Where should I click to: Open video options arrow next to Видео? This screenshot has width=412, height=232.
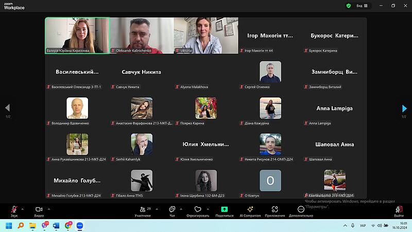49,209
